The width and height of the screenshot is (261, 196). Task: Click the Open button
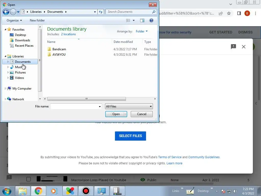pyautogui.click(x=116, y=114)
